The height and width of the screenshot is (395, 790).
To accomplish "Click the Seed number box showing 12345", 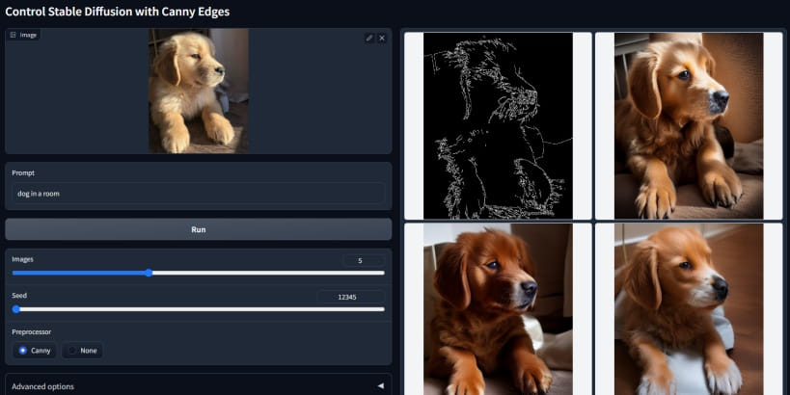I will click(351, 297).
